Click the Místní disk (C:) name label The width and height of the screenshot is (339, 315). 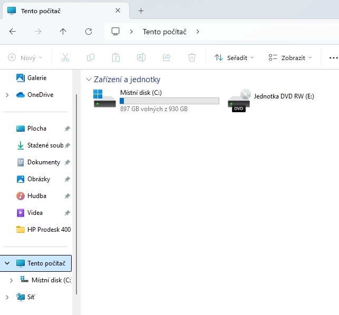pyautogui.click(x=141, y=93)
